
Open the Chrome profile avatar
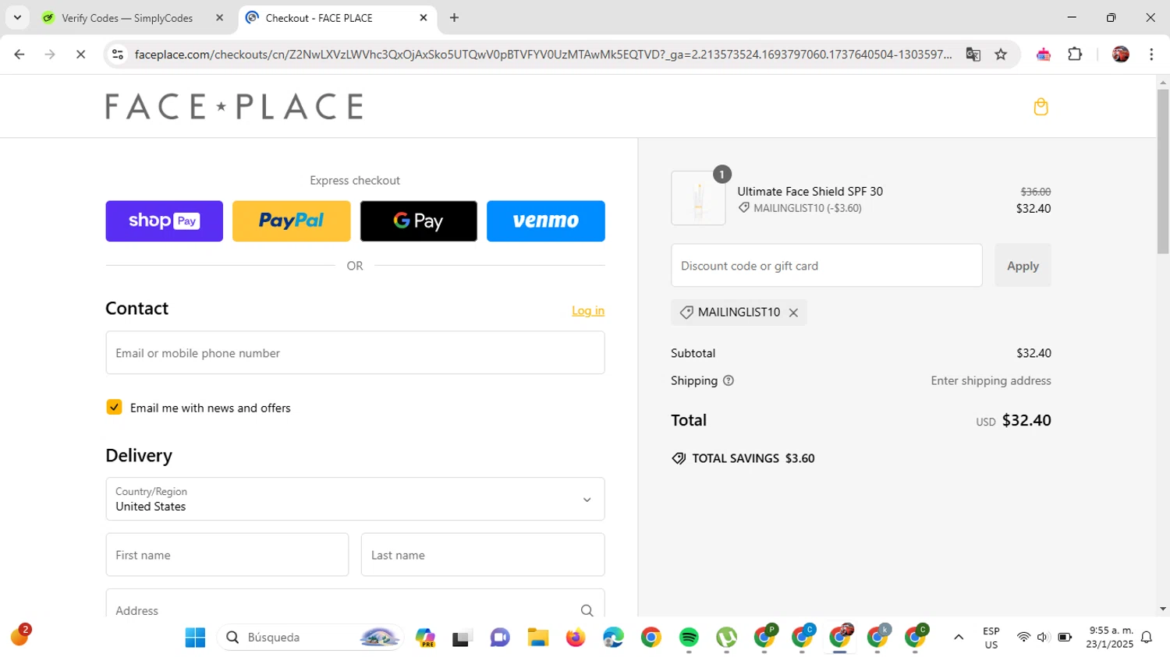tap(1121, 55)
